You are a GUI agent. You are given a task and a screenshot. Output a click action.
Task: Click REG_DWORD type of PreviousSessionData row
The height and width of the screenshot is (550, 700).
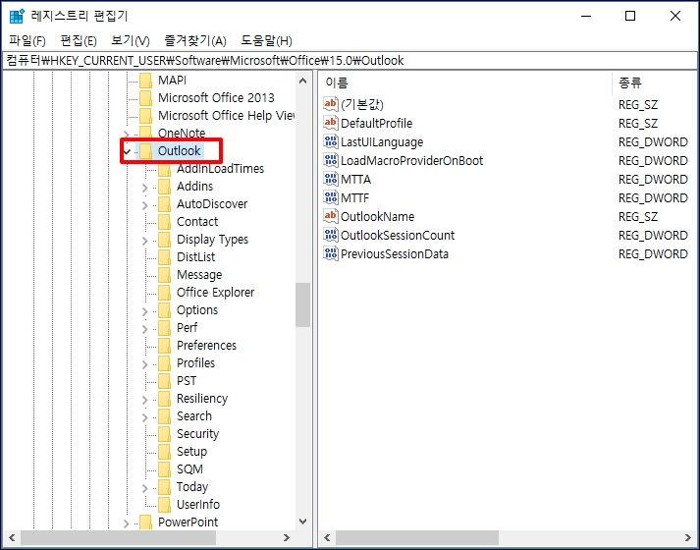click(x=653, y=254)
